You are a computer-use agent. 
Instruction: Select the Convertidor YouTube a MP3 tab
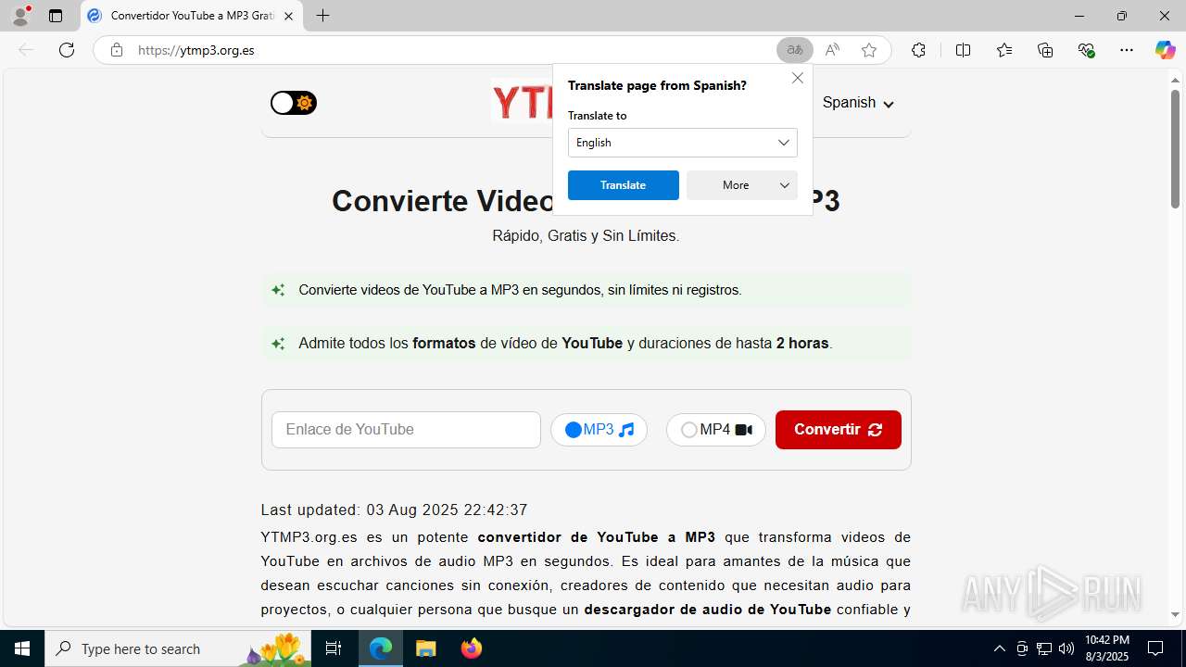192,16
